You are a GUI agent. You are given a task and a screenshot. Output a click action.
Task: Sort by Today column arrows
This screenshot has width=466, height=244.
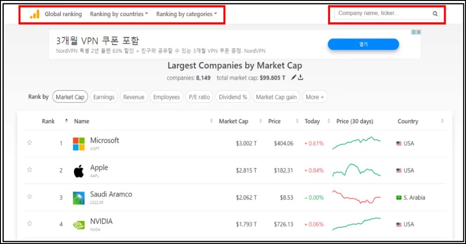coord(328,121)
